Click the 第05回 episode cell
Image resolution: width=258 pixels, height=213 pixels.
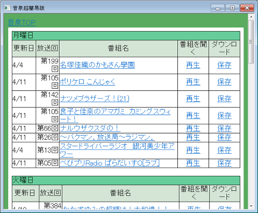47,163
